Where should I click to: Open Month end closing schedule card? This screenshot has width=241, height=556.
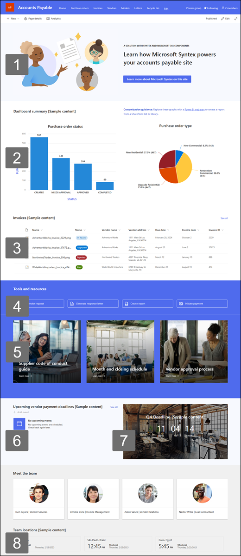[120, 351]
